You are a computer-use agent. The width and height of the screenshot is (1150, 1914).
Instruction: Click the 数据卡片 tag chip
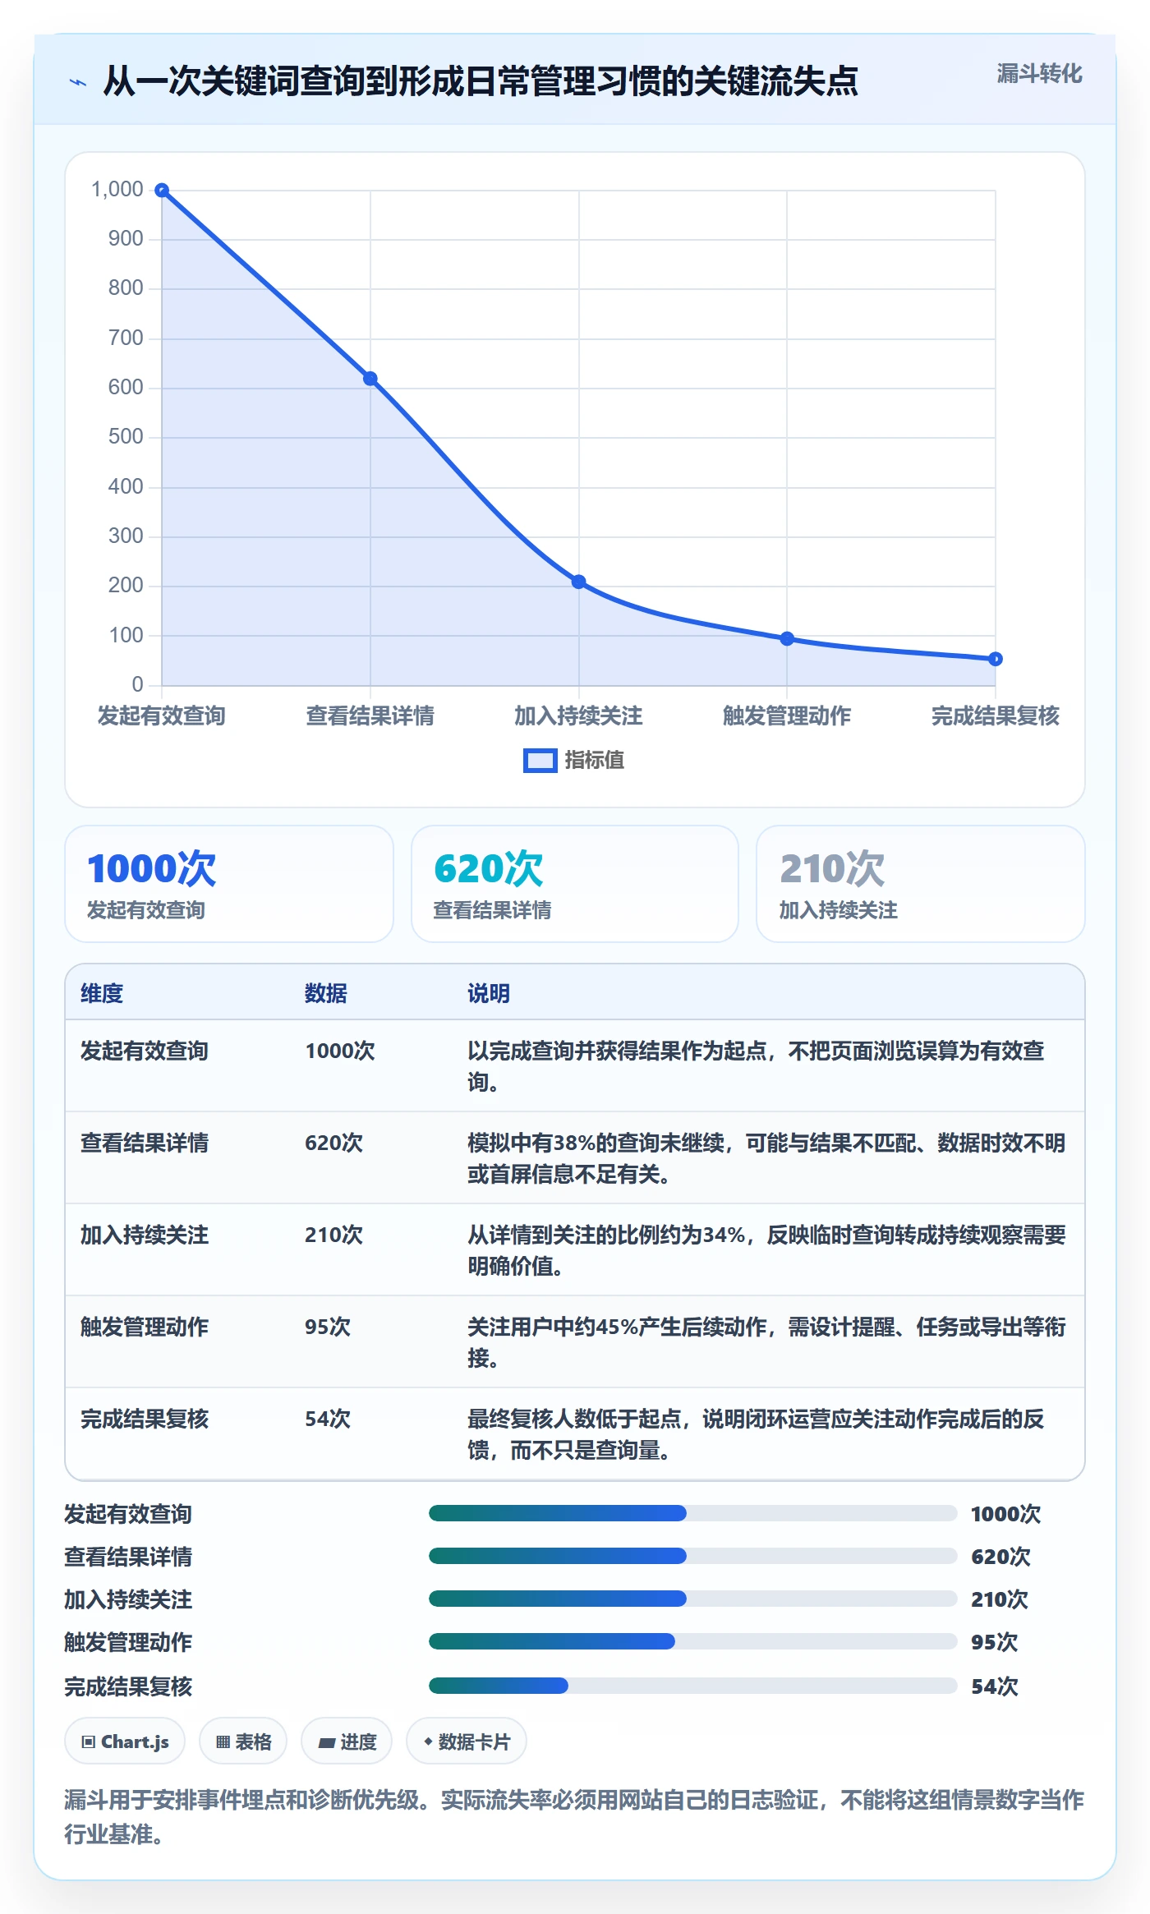click(x=467, y=1741)
